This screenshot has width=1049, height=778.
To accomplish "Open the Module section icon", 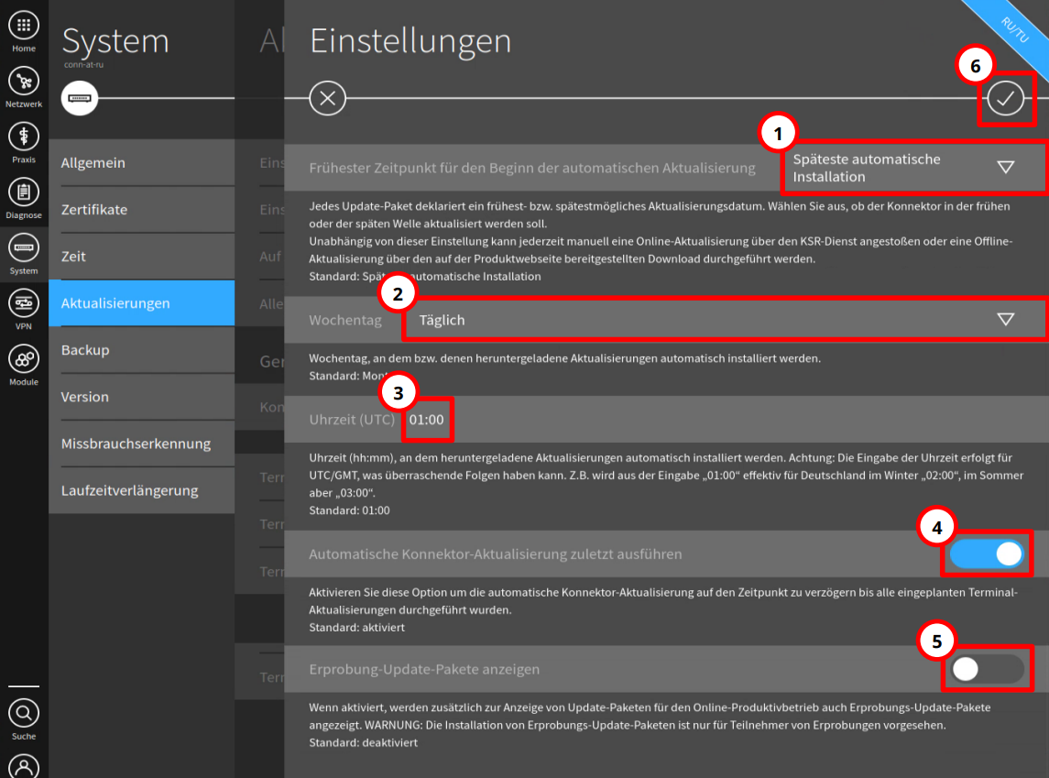I will (24, 359).
